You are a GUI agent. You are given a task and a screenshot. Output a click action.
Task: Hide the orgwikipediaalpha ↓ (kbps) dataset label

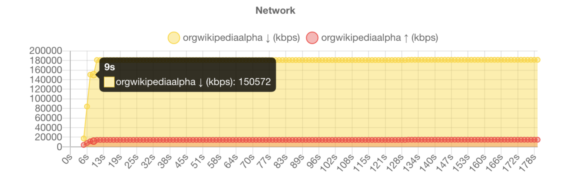[241, 38]
